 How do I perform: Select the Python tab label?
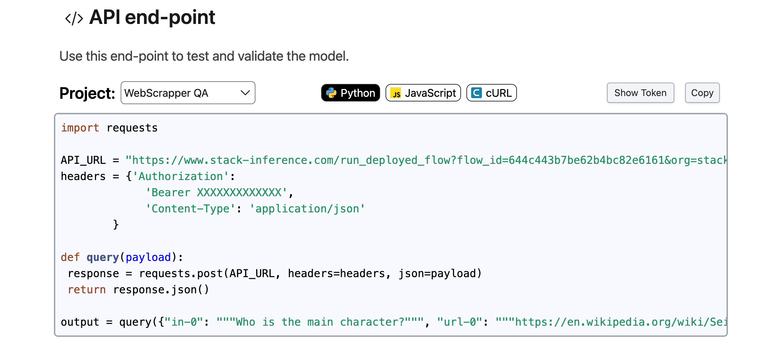tap(358, 93)
